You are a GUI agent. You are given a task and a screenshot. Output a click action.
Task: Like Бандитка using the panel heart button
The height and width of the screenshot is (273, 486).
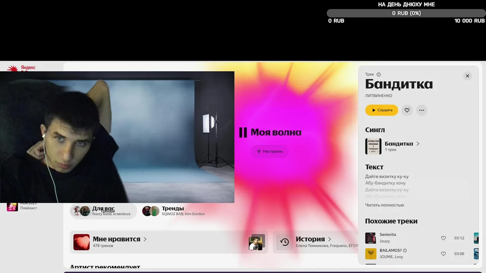(x=407, y=110)
